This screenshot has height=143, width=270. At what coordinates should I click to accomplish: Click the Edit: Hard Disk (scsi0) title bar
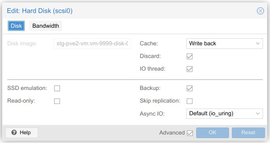click(x=106, y=11)
